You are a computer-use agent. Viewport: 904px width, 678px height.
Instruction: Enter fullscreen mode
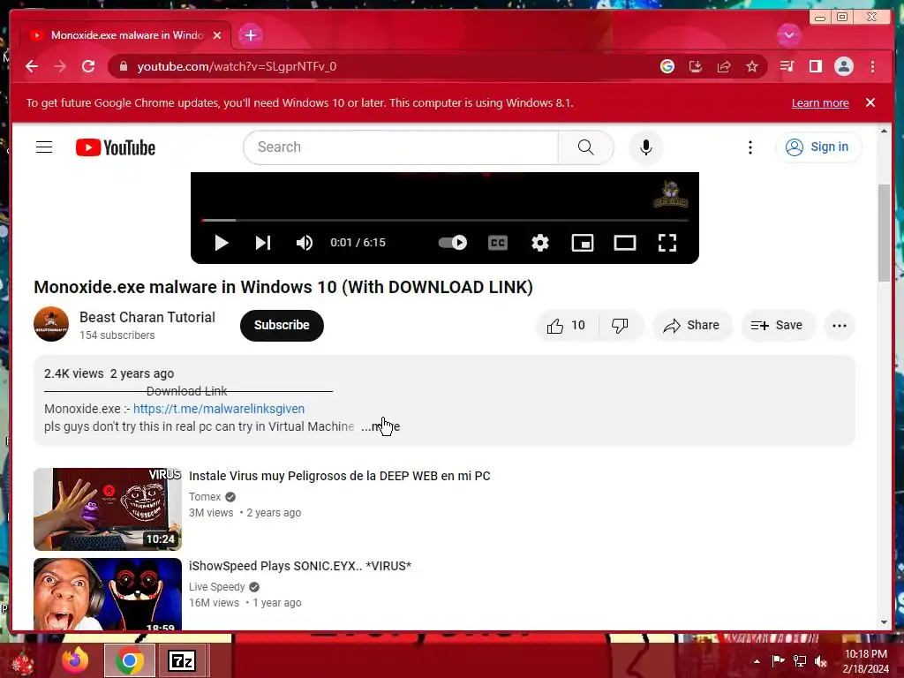(x=667, y=243)
